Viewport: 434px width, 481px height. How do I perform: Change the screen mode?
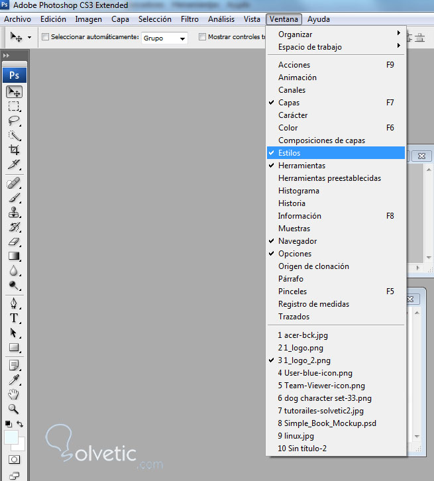[14, 476]
